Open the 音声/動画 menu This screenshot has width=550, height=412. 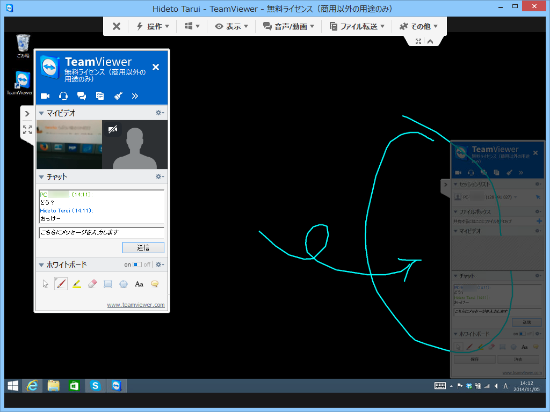pyautogui.click(x=288, y=26)
